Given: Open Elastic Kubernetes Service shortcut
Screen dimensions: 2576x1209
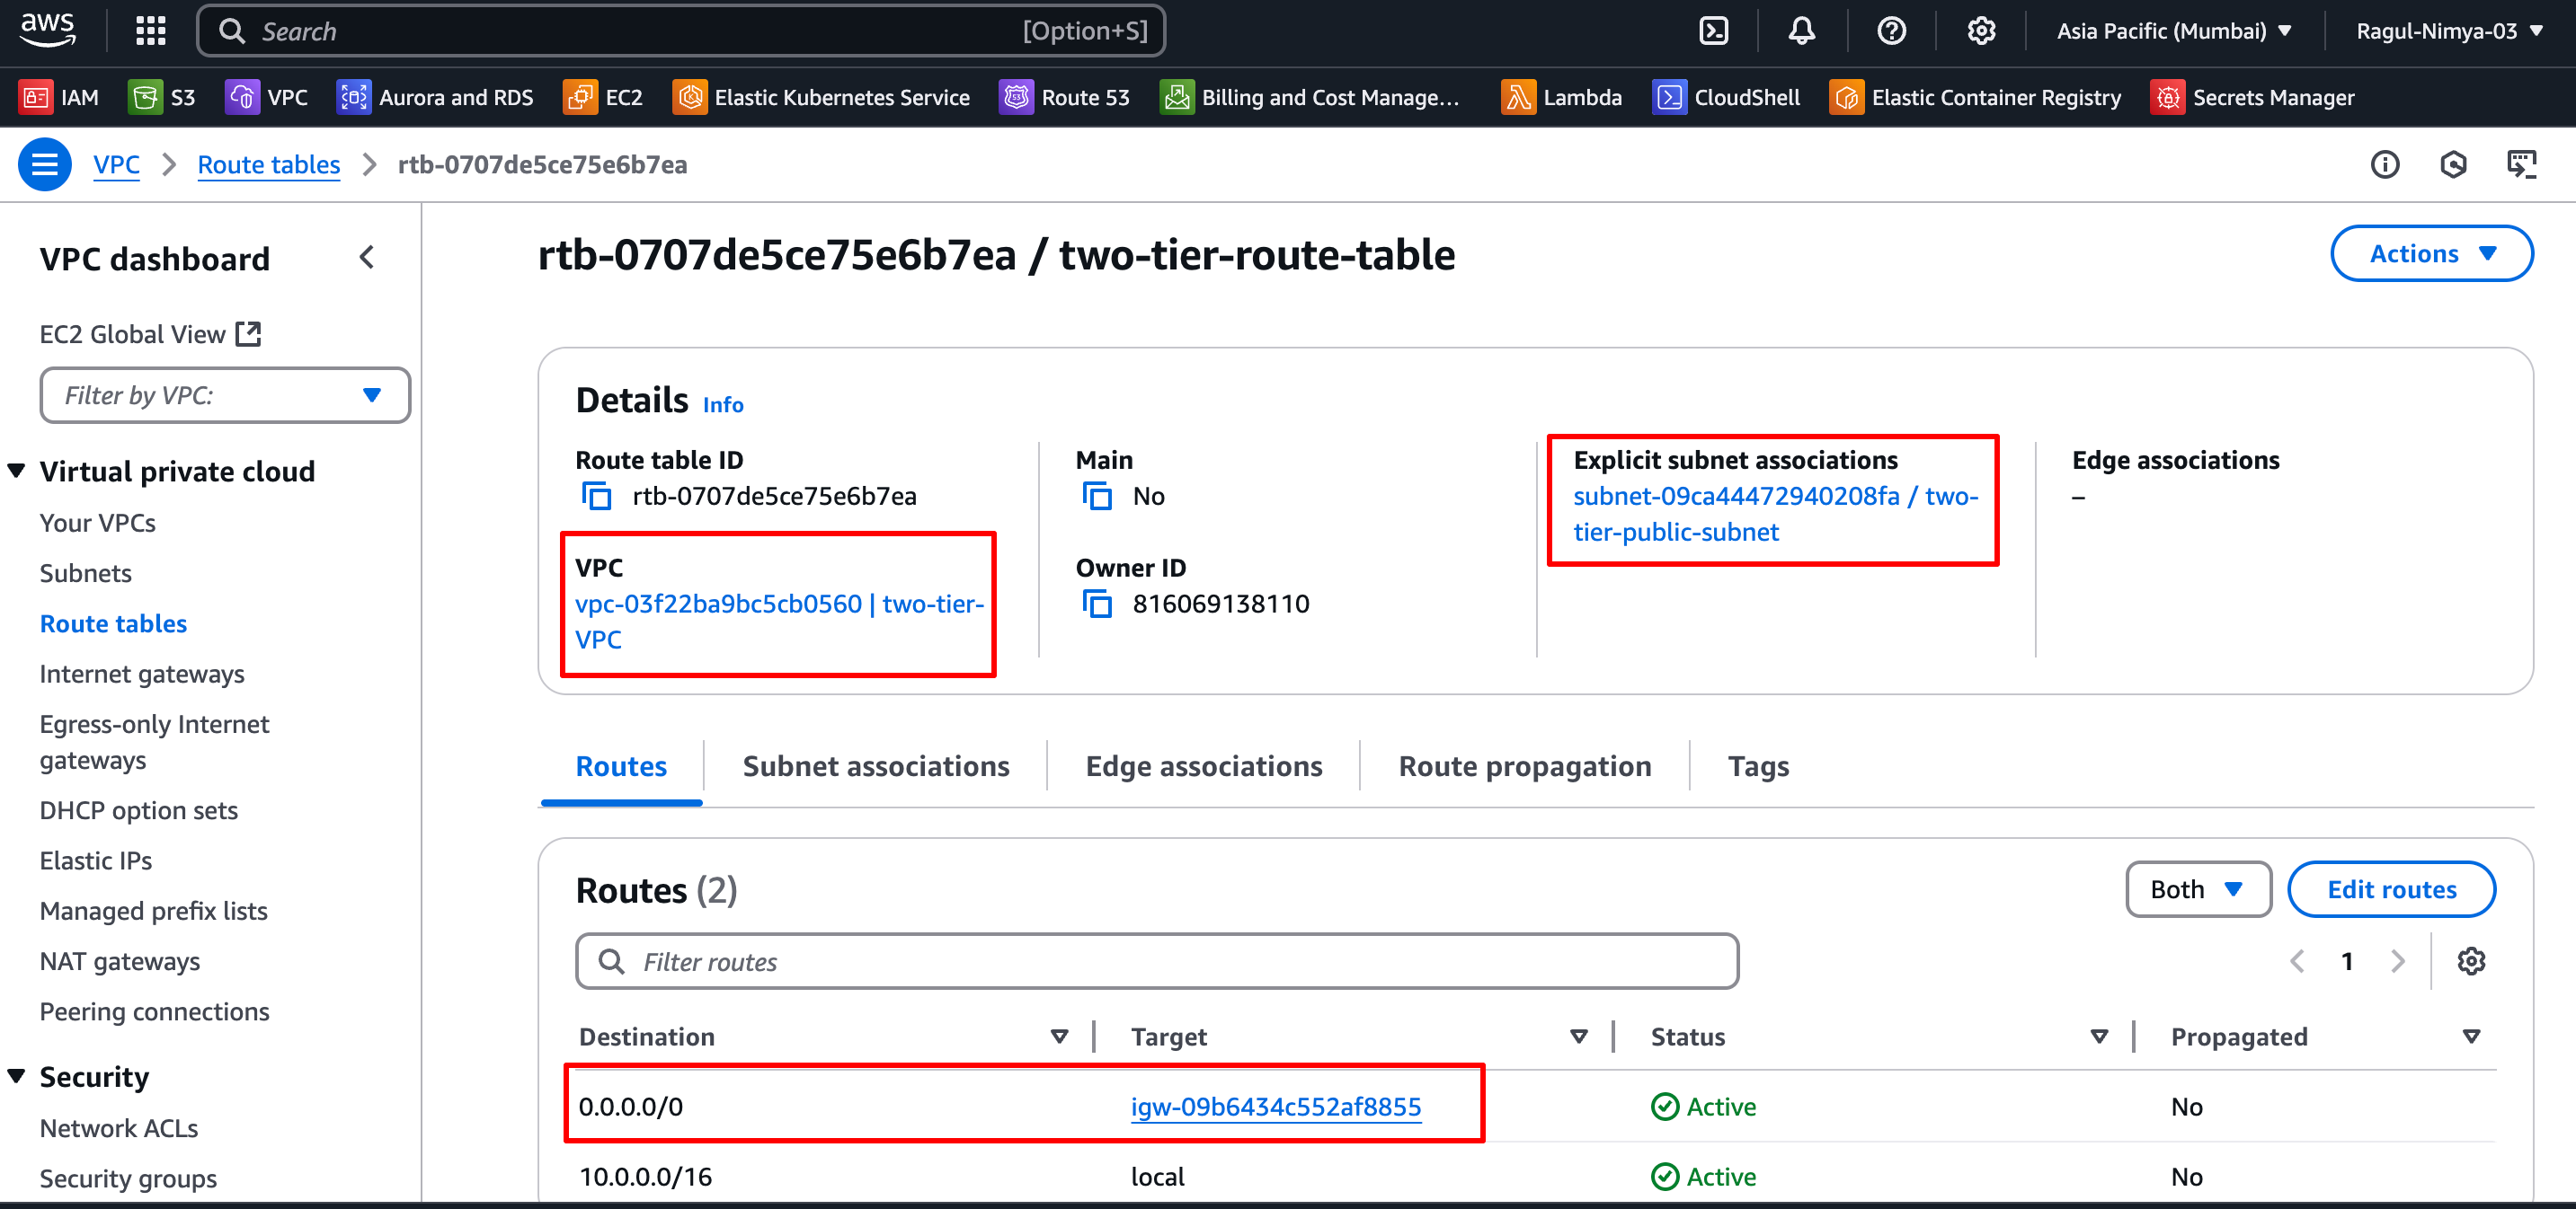Looking at the screenshot, I should tap(821, 97).
